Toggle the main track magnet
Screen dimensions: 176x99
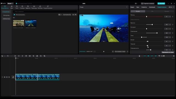pos(145,56)
